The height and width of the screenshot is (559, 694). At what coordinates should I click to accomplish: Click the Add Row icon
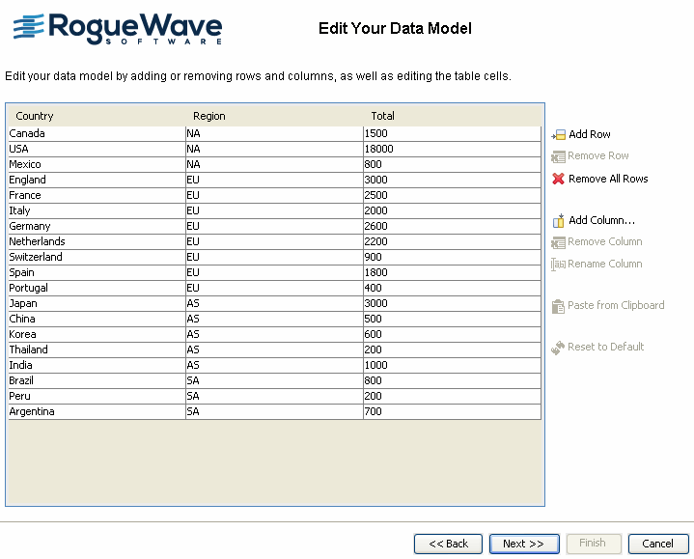click(x=558, y=135)
